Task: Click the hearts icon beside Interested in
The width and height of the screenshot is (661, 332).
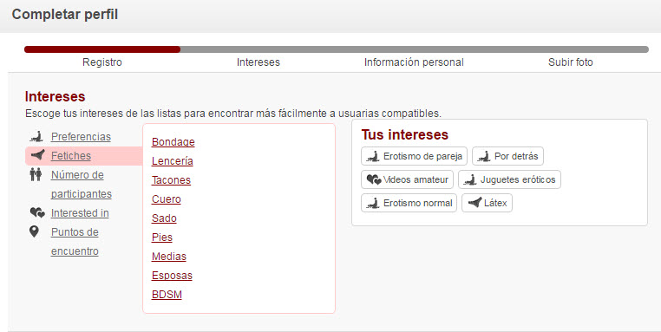Action: pyautogui.click(x=37, y=212)
